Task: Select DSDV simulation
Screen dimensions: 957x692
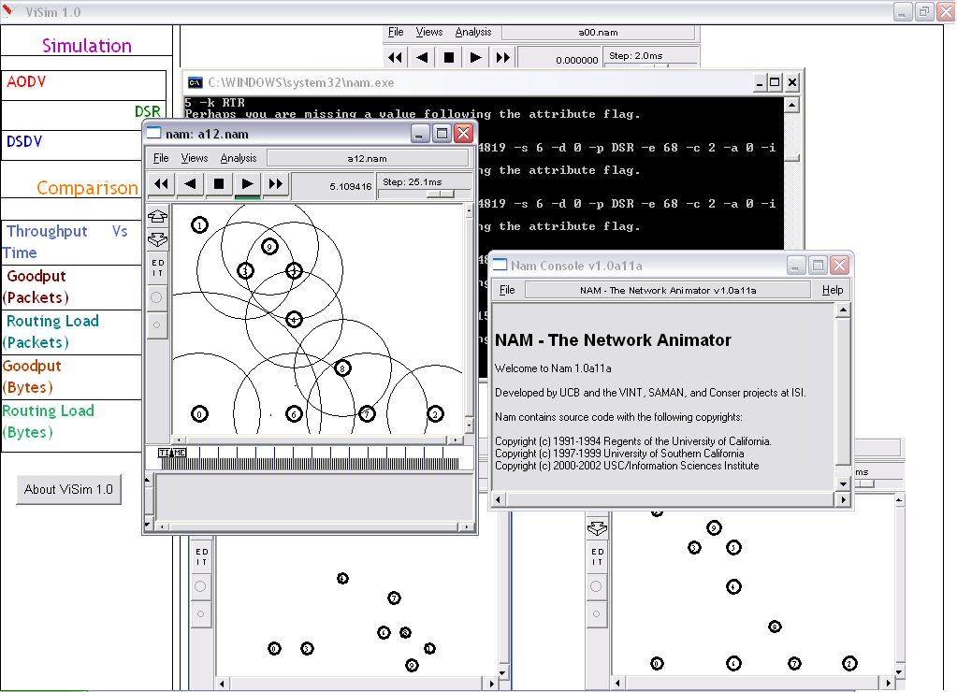Action: pos(73,145)
